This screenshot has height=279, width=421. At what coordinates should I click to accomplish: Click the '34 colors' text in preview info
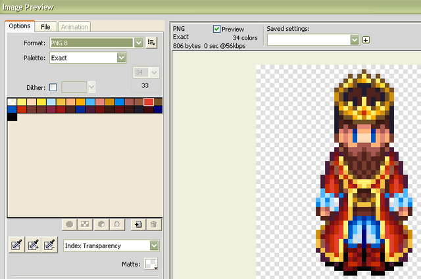(245, 38)
